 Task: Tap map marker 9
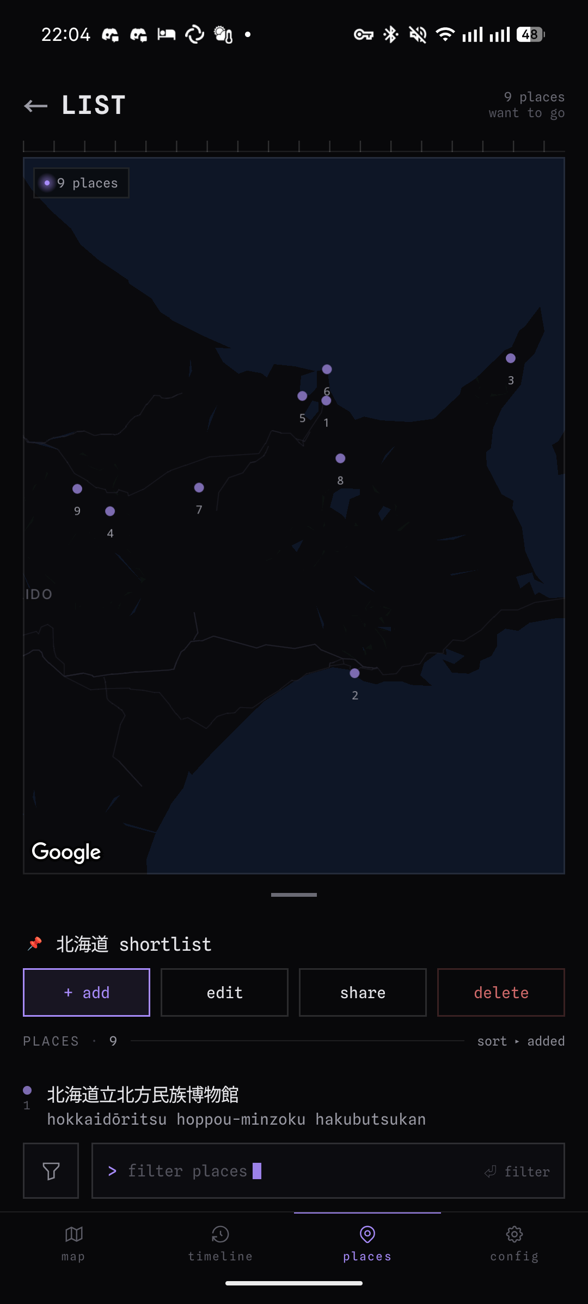tap(77, 489)
